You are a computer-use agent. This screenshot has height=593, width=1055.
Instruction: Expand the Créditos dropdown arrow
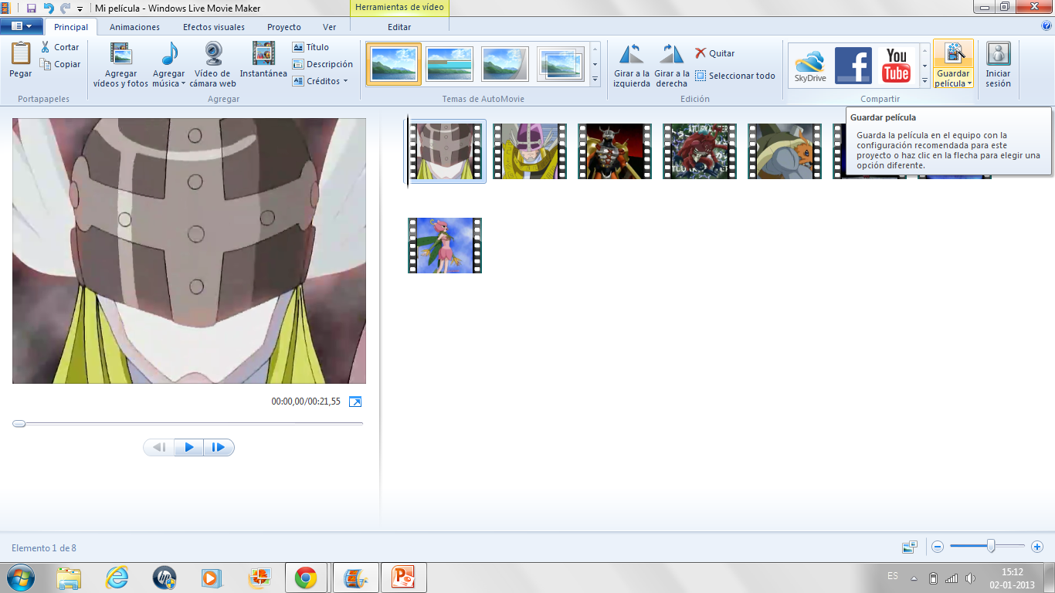[345, 81]
